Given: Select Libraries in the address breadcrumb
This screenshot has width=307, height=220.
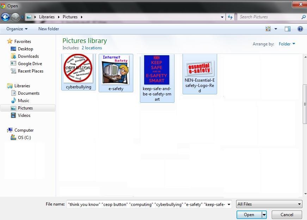Looking at the screenshot, I should pos(47,17).
